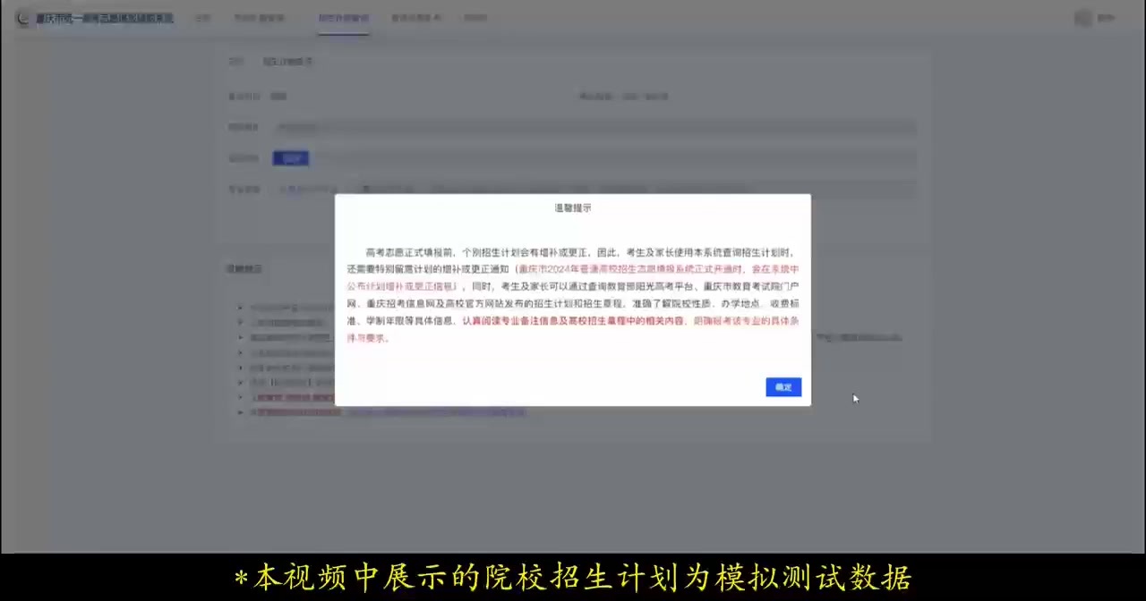This screenshot has height=601, width=1146.
Task: Click the arrow icon on the third tips bullet
Action: click(x=240, y=337)
